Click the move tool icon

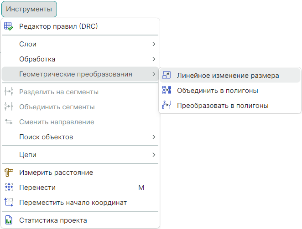[x=9, y=188]
